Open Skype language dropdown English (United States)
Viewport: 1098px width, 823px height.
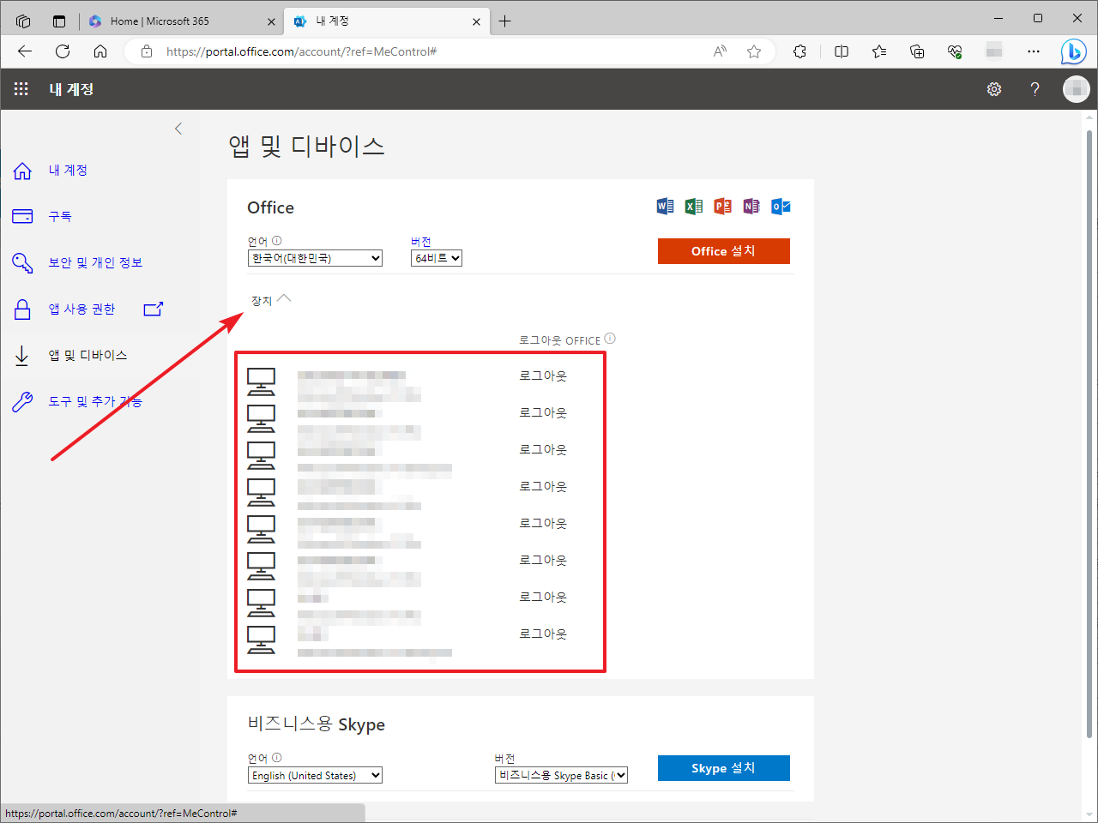tap(315, 775)
